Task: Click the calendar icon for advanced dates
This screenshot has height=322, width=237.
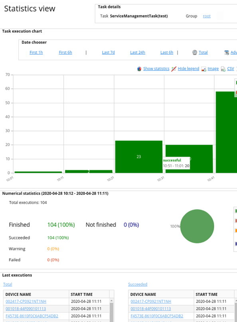Action: pos(227,53)
